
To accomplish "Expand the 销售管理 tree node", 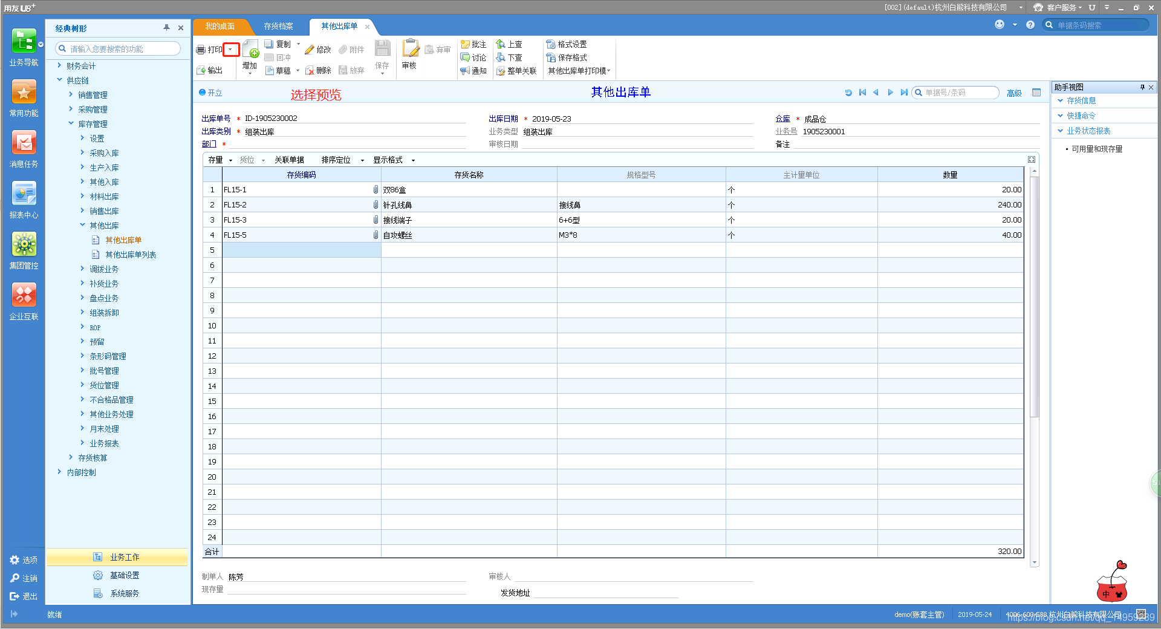I will click(71, 94).
